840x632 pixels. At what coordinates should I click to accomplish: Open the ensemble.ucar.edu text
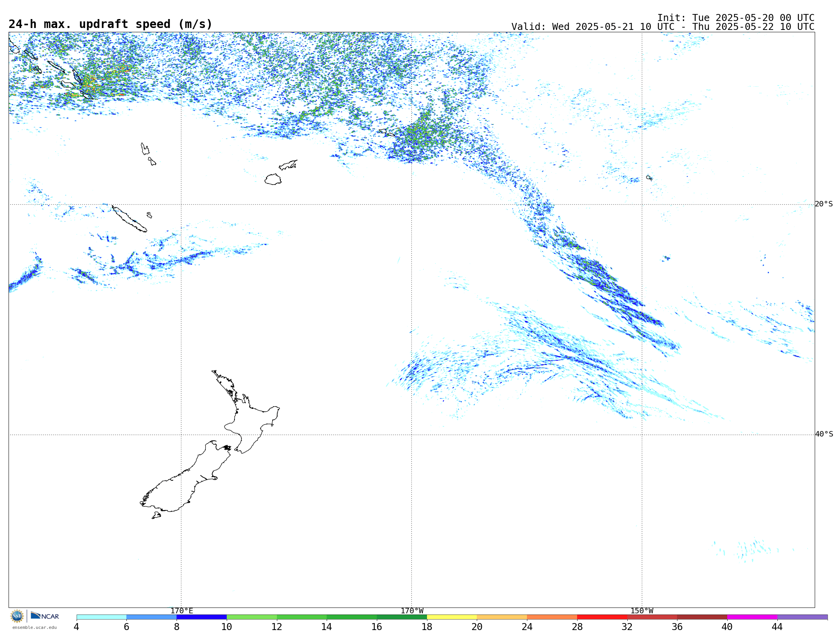(34, 627)
